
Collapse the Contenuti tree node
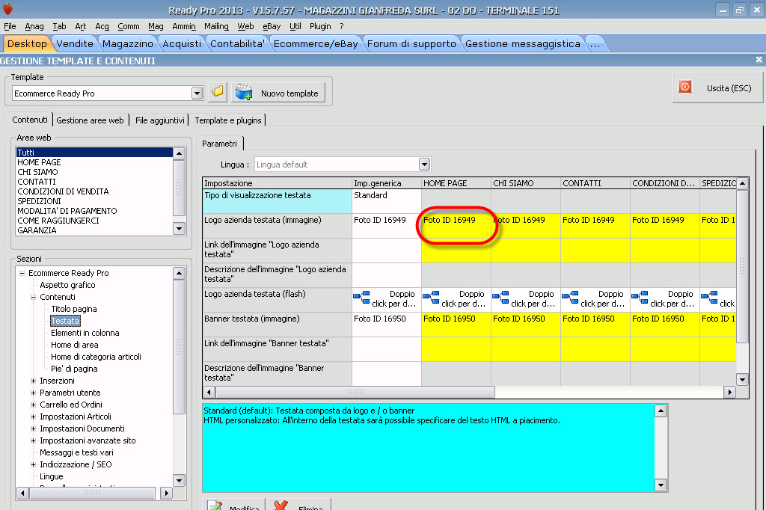33,297
